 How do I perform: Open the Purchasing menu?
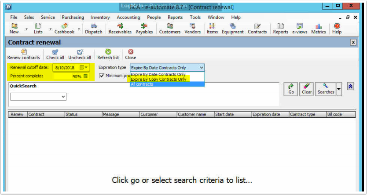pos(73,17)
